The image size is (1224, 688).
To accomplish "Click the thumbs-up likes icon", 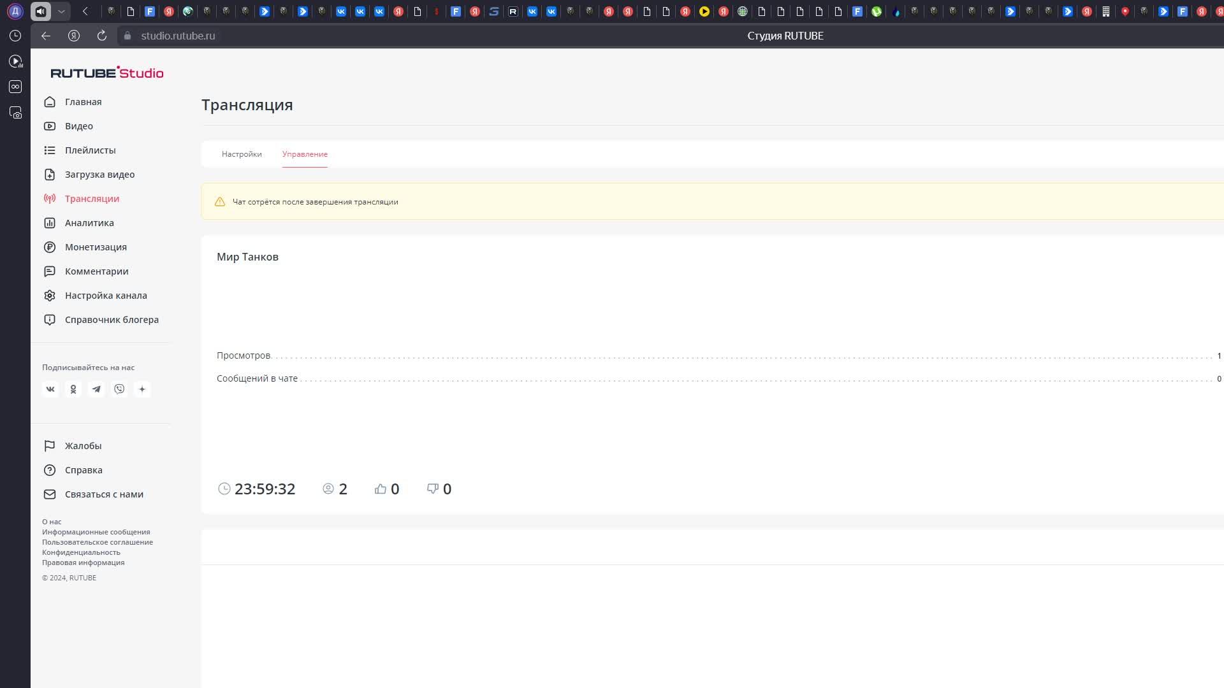I will point(381,489).
